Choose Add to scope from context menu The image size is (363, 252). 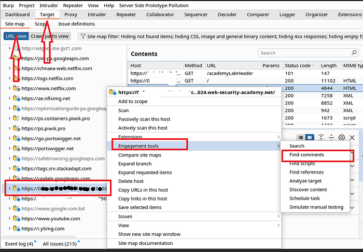[194, 101]
